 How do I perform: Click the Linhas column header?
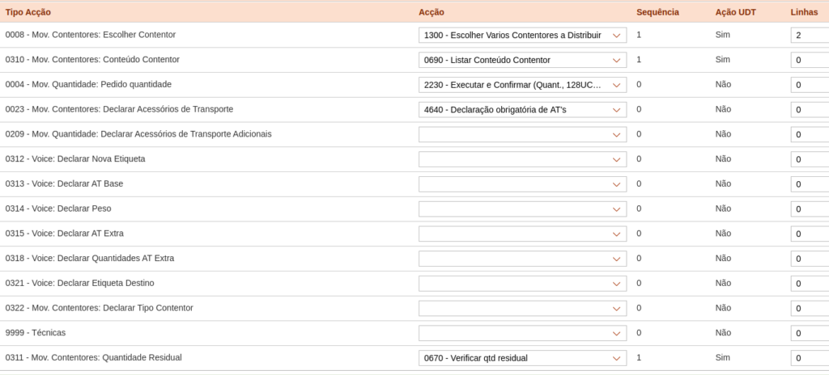tap(804, 12)
